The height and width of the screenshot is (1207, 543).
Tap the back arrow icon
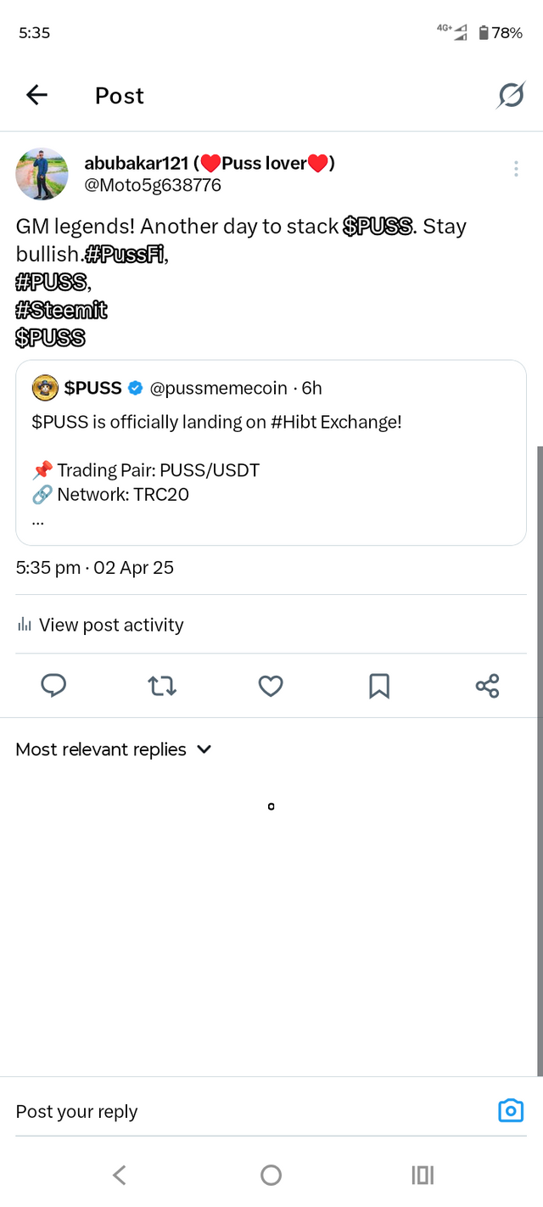tap(36, 96)
